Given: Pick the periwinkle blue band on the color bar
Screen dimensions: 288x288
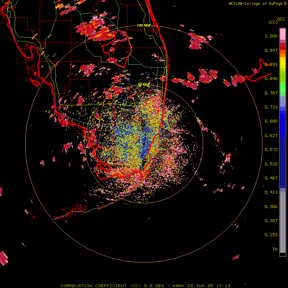Looking at the screenshot, I should coord(283,102).
